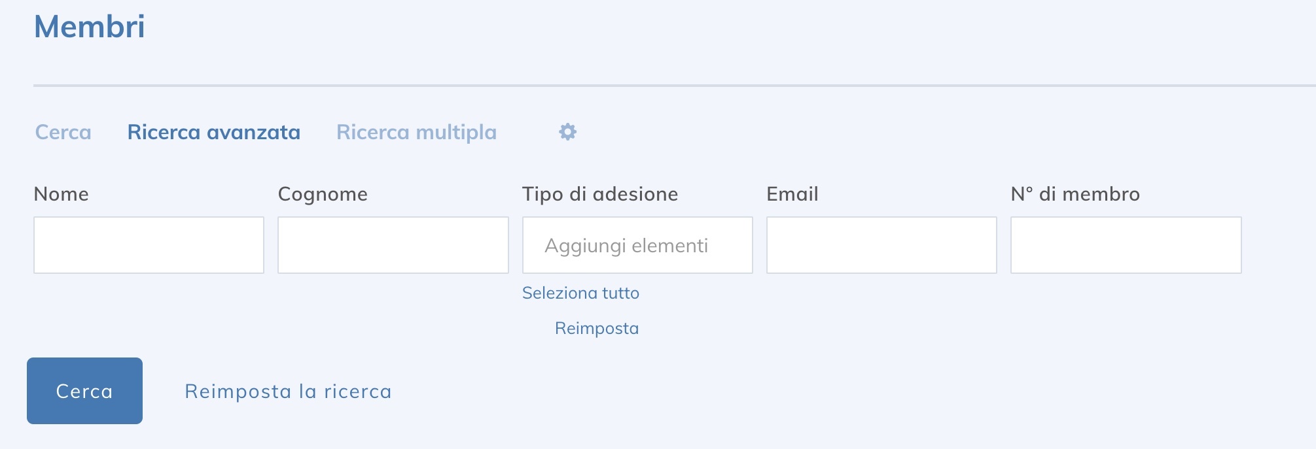1316x449 pixels.
Task: Select the Ricerca avanzata tab
Action: pyautogui.click(x=215, y=132)
